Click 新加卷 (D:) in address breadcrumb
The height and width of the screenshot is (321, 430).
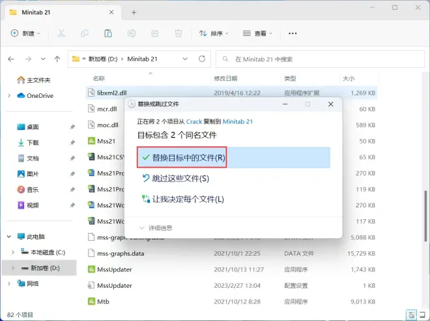pyautogui.click(x=103, y=59)
